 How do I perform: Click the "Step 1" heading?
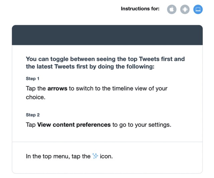tap(33, 79)
